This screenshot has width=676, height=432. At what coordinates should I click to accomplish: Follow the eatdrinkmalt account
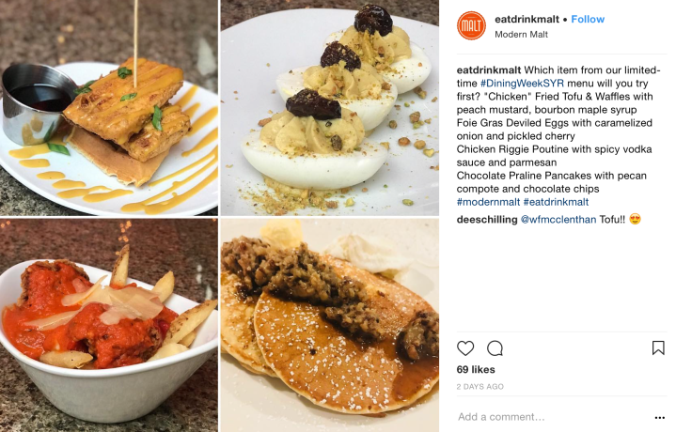click(588, 20)
